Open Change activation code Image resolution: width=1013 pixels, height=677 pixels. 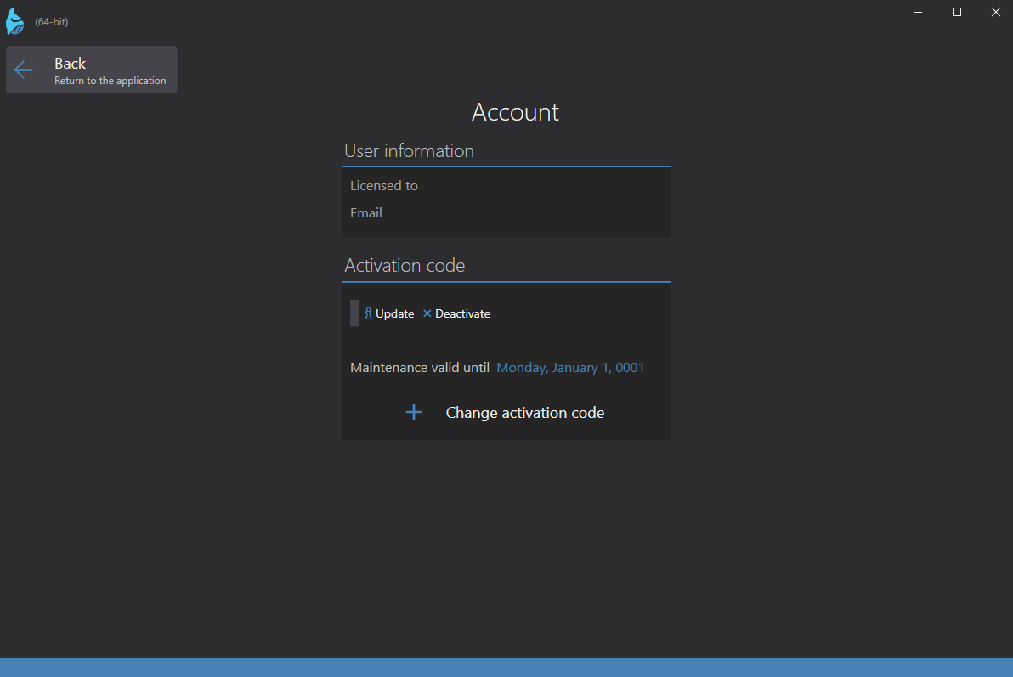[x=524, y=413]
